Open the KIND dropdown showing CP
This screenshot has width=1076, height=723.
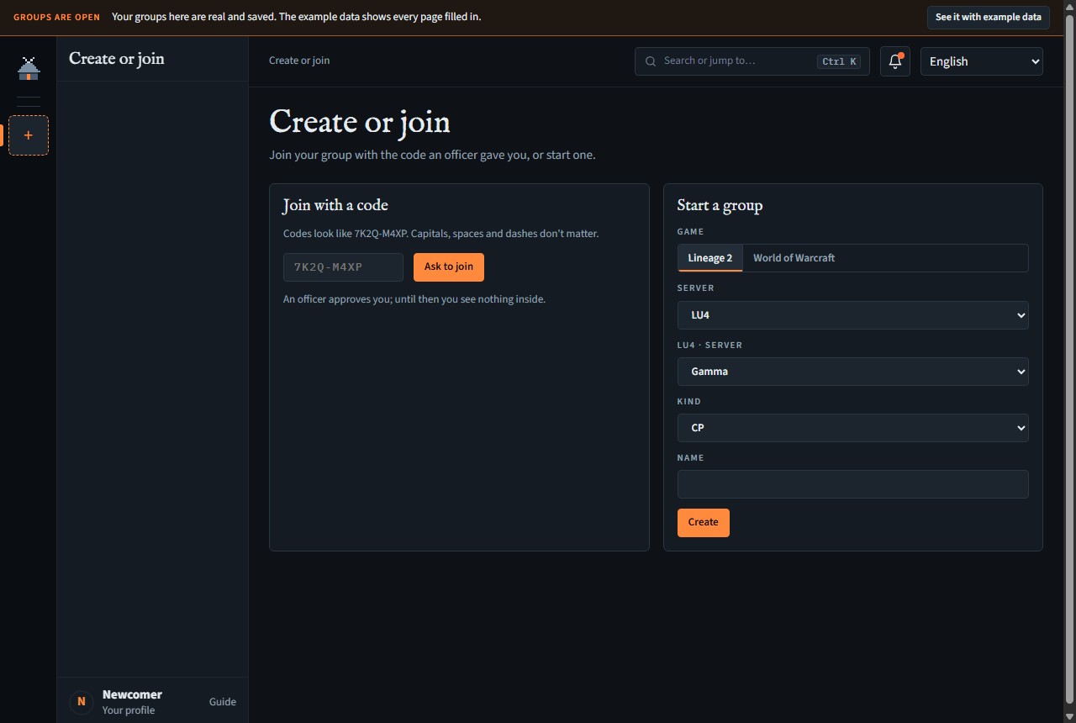pos(853,428)
